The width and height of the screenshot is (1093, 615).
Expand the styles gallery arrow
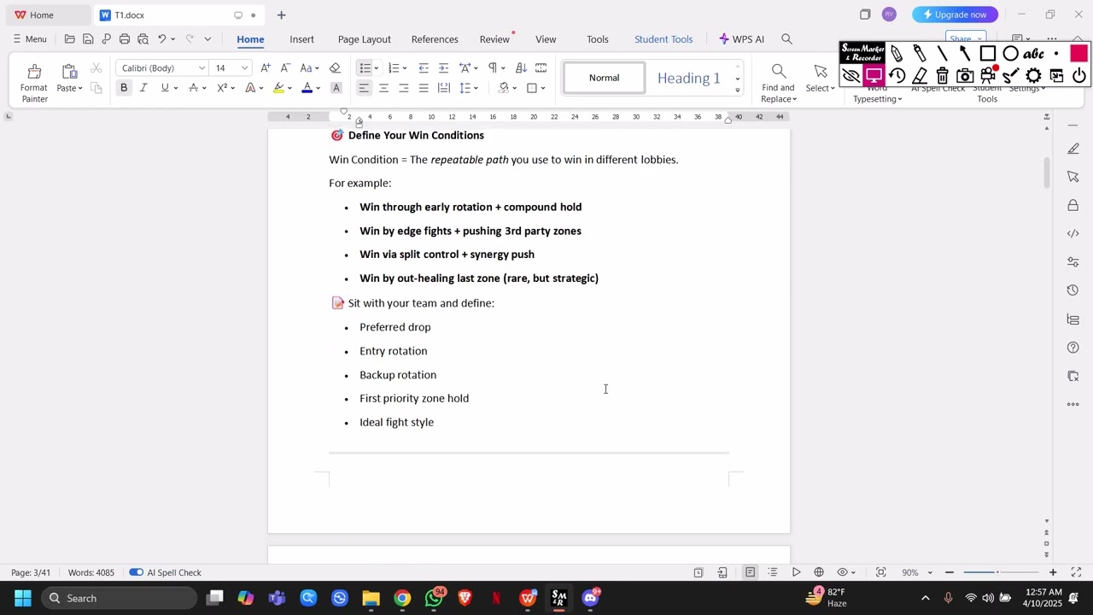tap(738, 90)
